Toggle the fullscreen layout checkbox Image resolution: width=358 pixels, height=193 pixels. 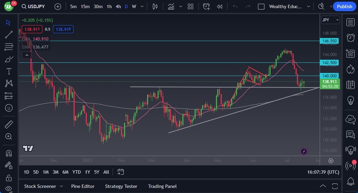[261, 6]
